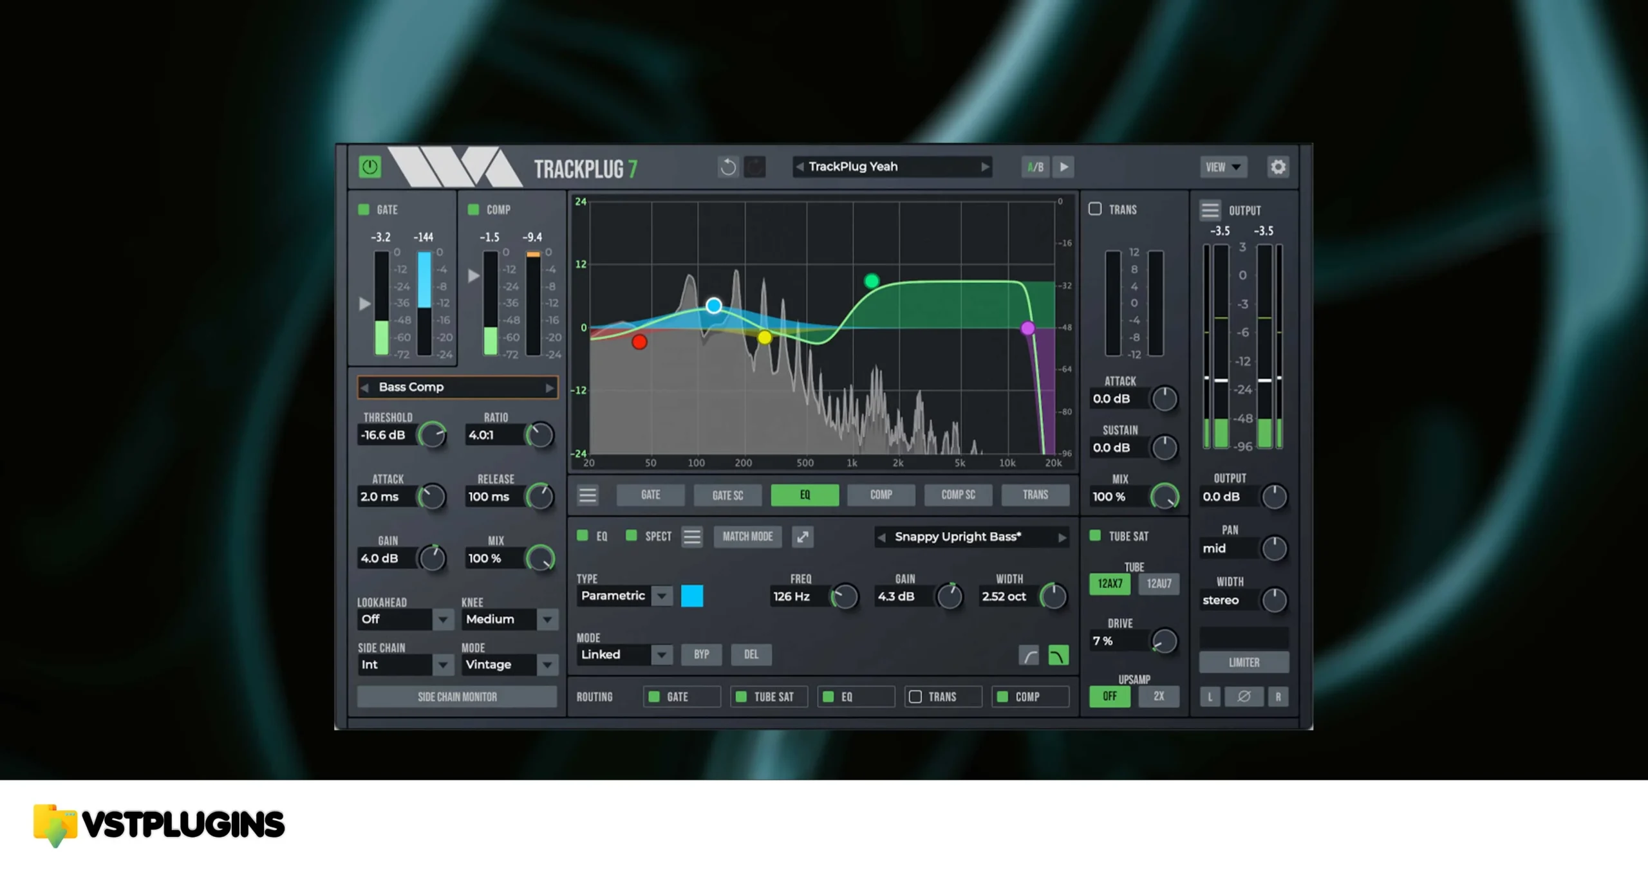Open the TrackPlug Yeah preset selector
Viewport: 1648px width, 873px height.
click(892, 167)
